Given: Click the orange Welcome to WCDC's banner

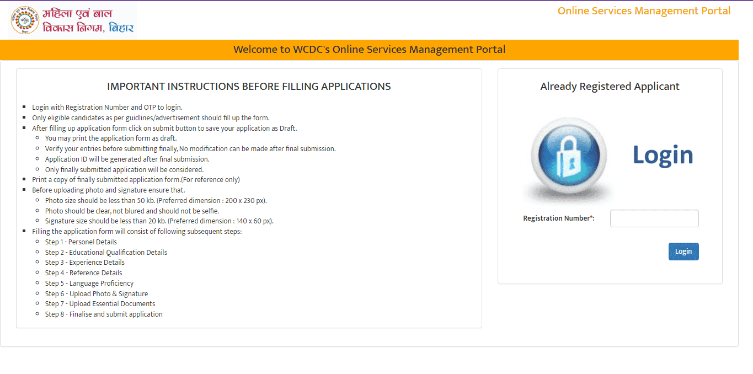Looking at the screenshot, I should pyautogui.click(x=369, y=50).
